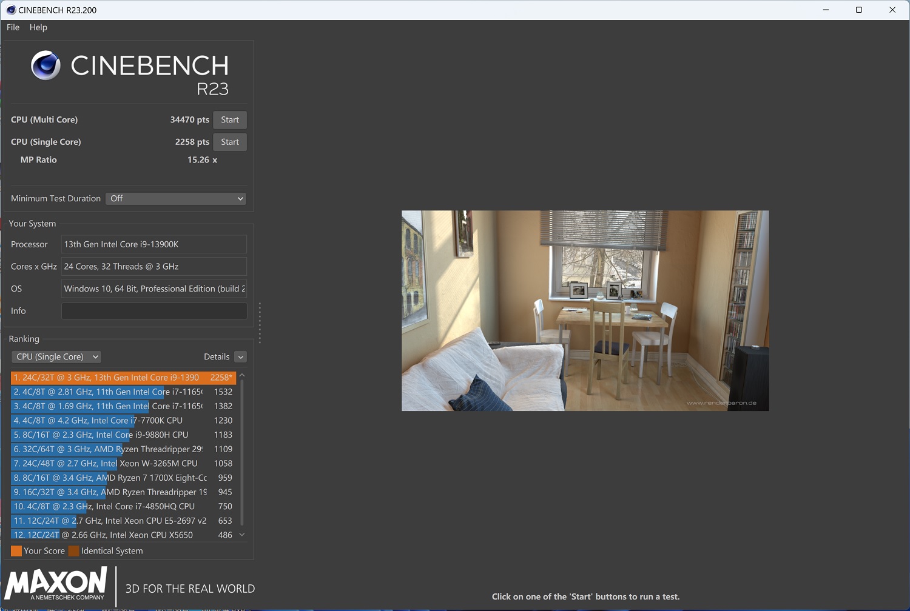Click the Cinebench app icon in title bar
The width and height of the screenshot is (910, 611).
pos(11,10)
